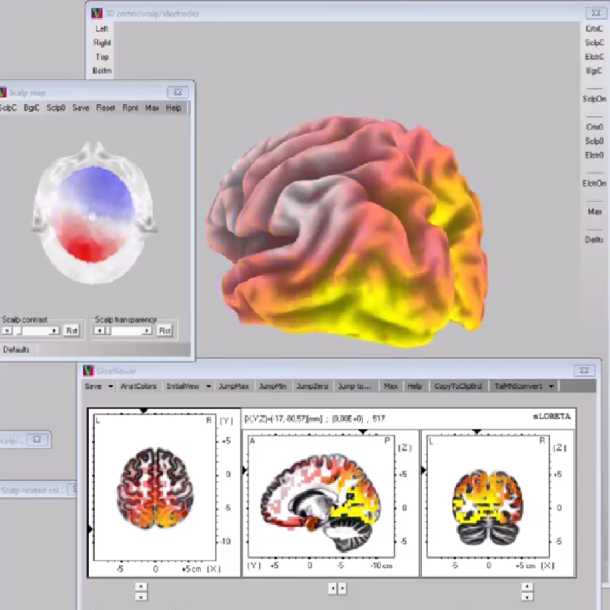
Task: Expand the Save dropdown in SliceViewer
Action: pos(110,386)
